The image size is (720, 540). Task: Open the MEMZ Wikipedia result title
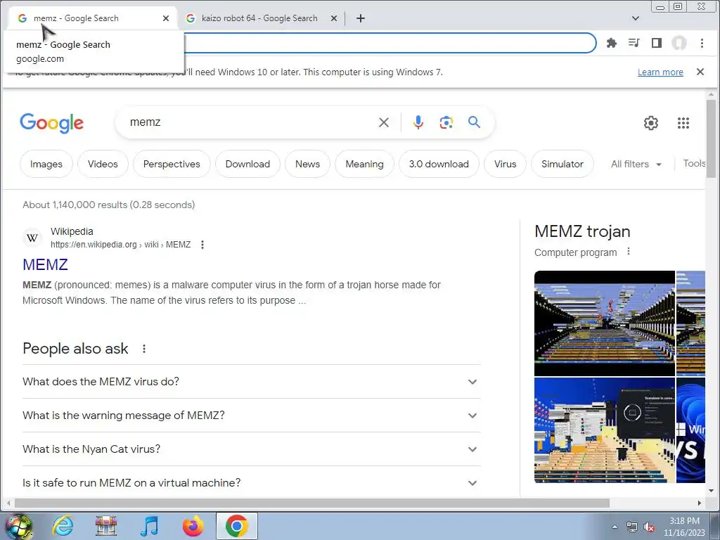pyautogui.click(x=45, y=264)
